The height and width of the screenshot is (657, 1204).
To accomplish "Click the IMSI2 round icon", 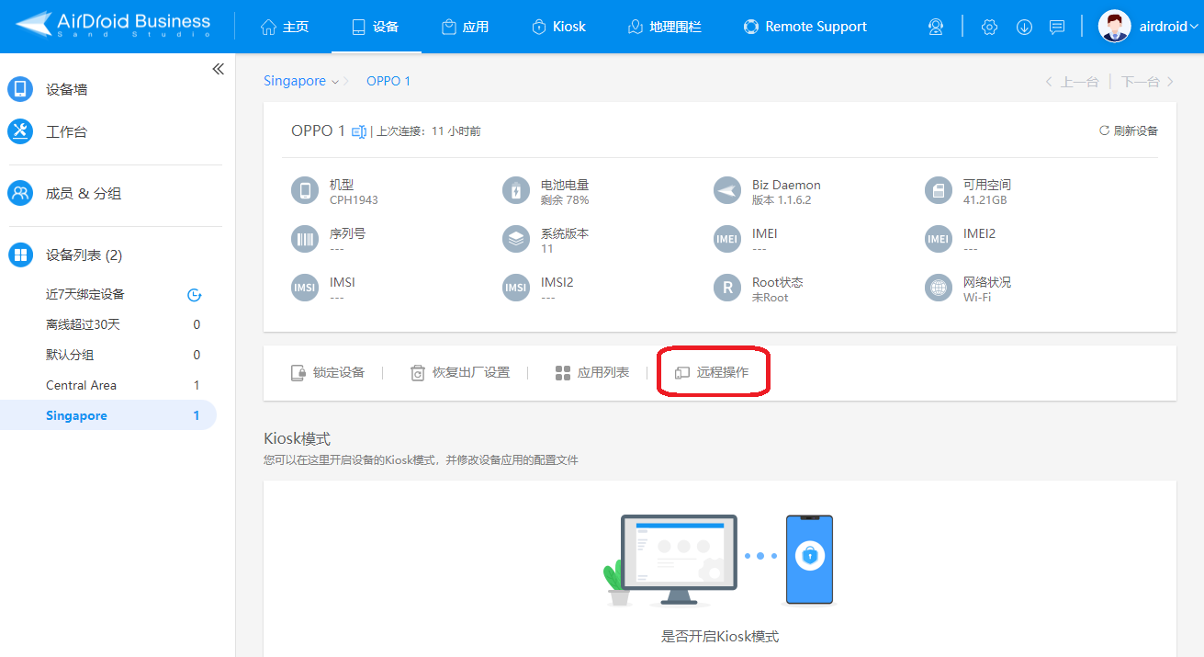I will pos(516,289).
